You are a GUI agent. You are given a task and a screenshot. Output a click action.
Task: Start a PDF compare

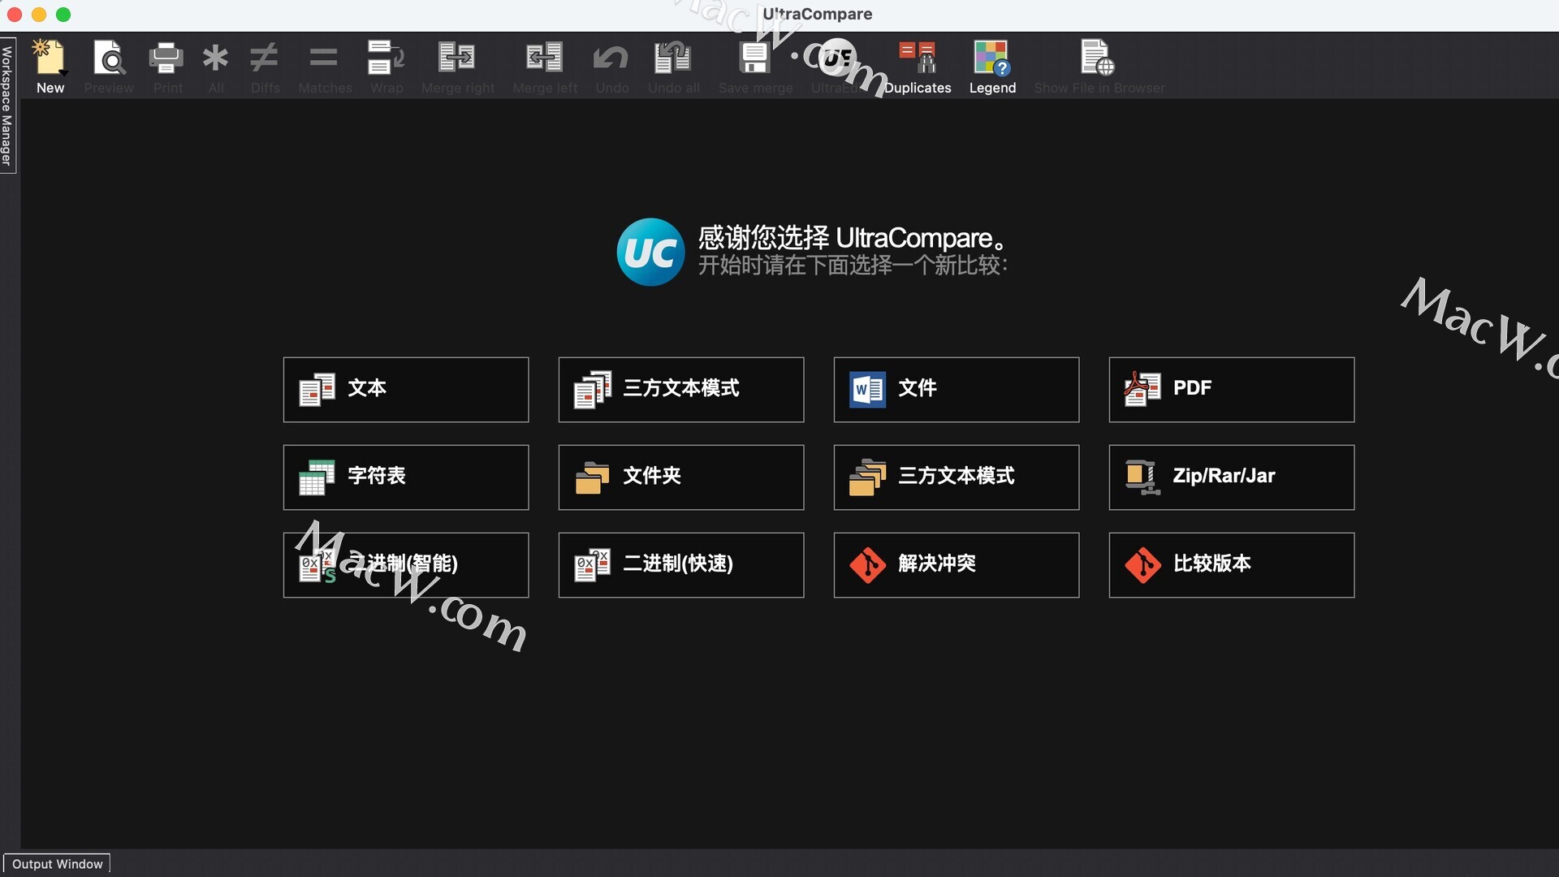[1232, 390]
